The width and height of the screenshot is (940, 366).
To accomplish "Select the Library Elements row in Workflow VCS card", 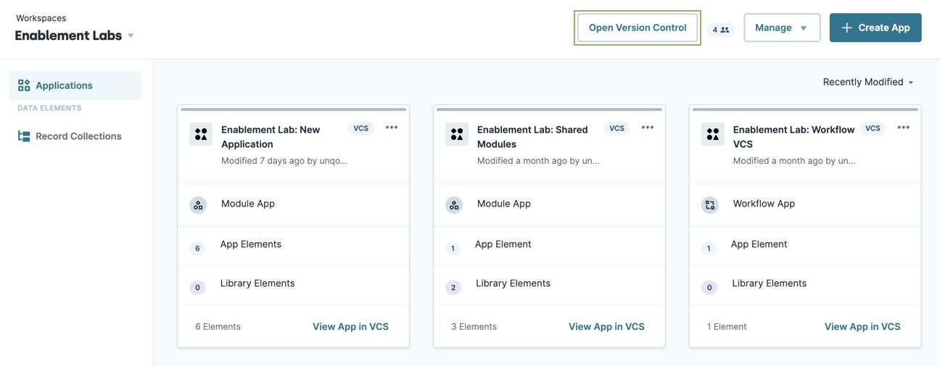I will [x=805, y=285].
